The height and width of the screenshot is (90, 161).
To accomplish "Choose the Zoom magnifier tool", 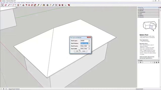I will pos(53,5).
